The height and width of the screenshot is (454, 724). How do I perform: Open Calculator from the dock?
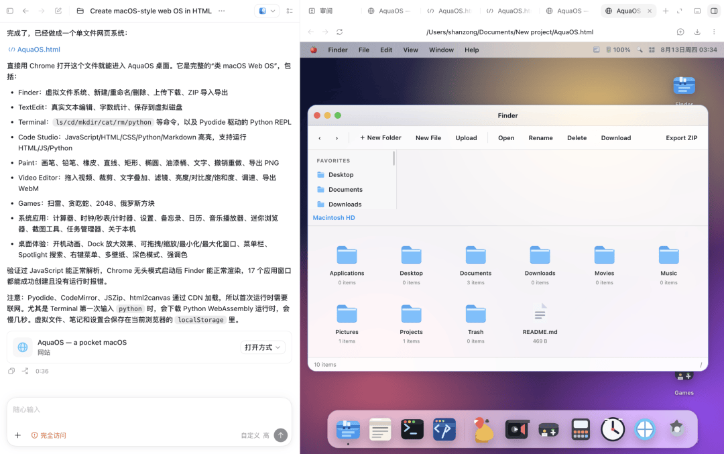[581, 429]
